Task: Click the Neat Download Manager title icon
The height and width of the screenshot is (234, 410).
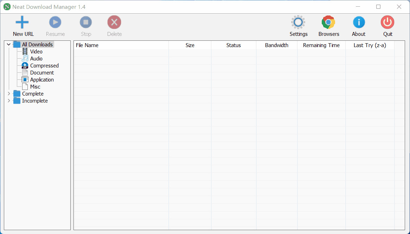Action: click(7, 7)
